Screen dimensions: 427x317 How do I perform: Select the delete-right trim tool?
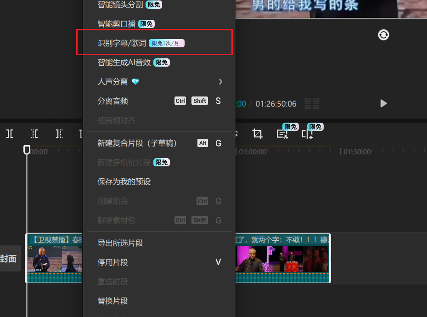coord(59,134)
